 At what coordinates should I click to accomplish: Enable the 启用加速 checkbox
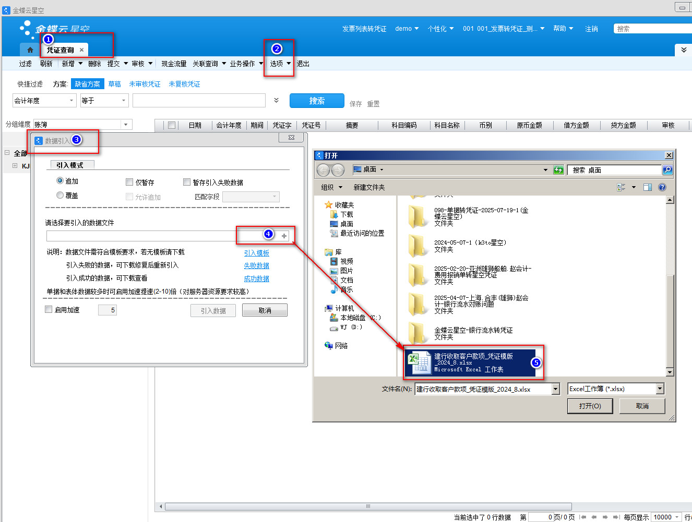[x=49, y=309]
